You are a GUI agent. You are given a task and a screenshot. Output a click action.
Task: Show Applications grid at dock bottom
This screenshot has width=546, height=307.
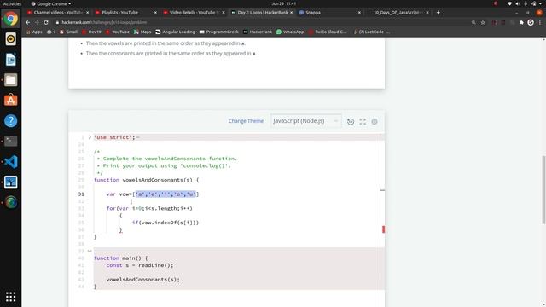click(10, 297)
